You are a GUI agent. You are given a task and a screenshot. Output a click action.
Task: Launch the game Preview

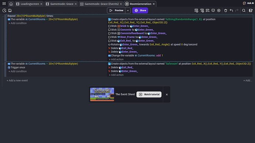click(116, 10)
